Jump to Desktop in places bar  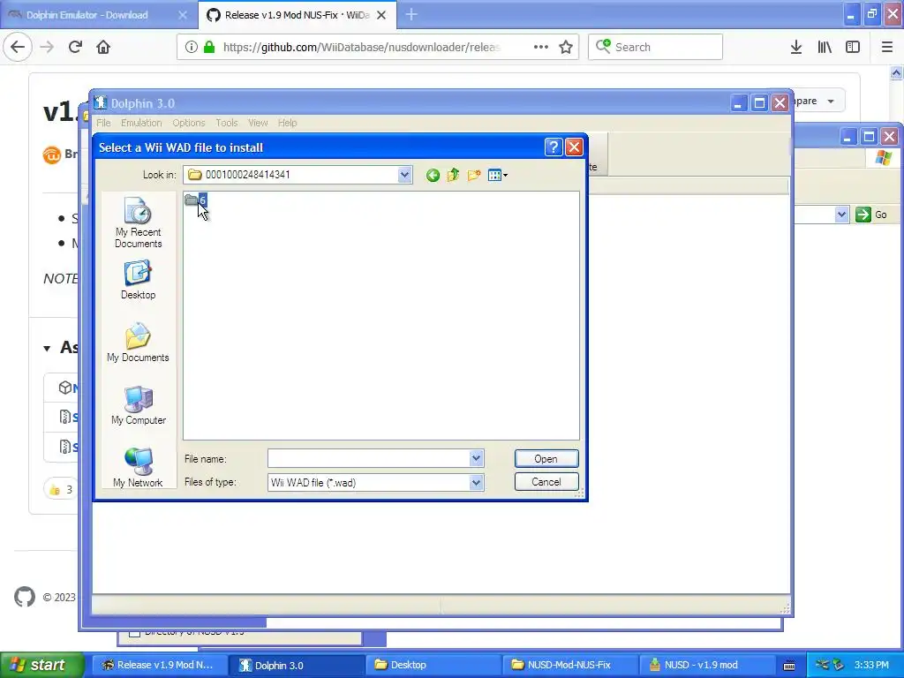pos(138,280)
